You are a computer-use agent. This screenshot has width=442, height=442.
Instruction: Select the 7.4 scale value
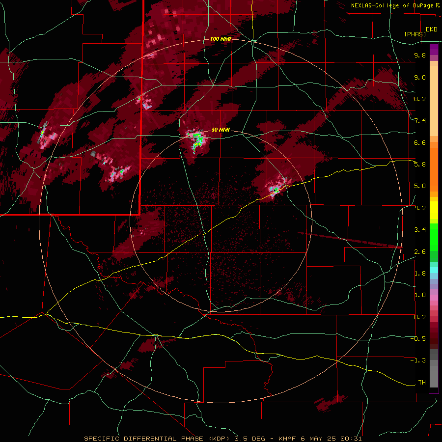click(420, 121)
